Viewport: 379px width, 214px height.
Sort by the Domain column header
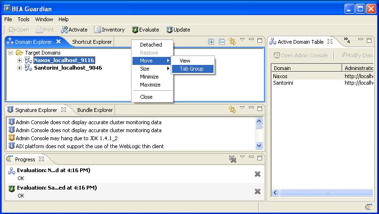point(306,68)
